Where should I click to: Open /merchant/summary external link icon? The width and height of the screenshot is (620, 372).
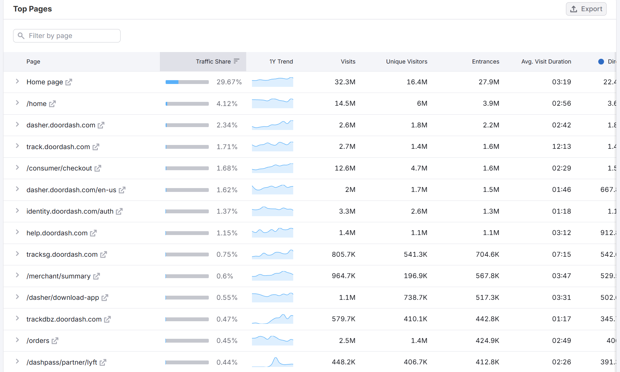point(97,276)
